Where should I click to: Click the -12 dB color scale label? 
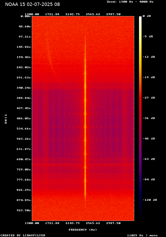[149, 57]
